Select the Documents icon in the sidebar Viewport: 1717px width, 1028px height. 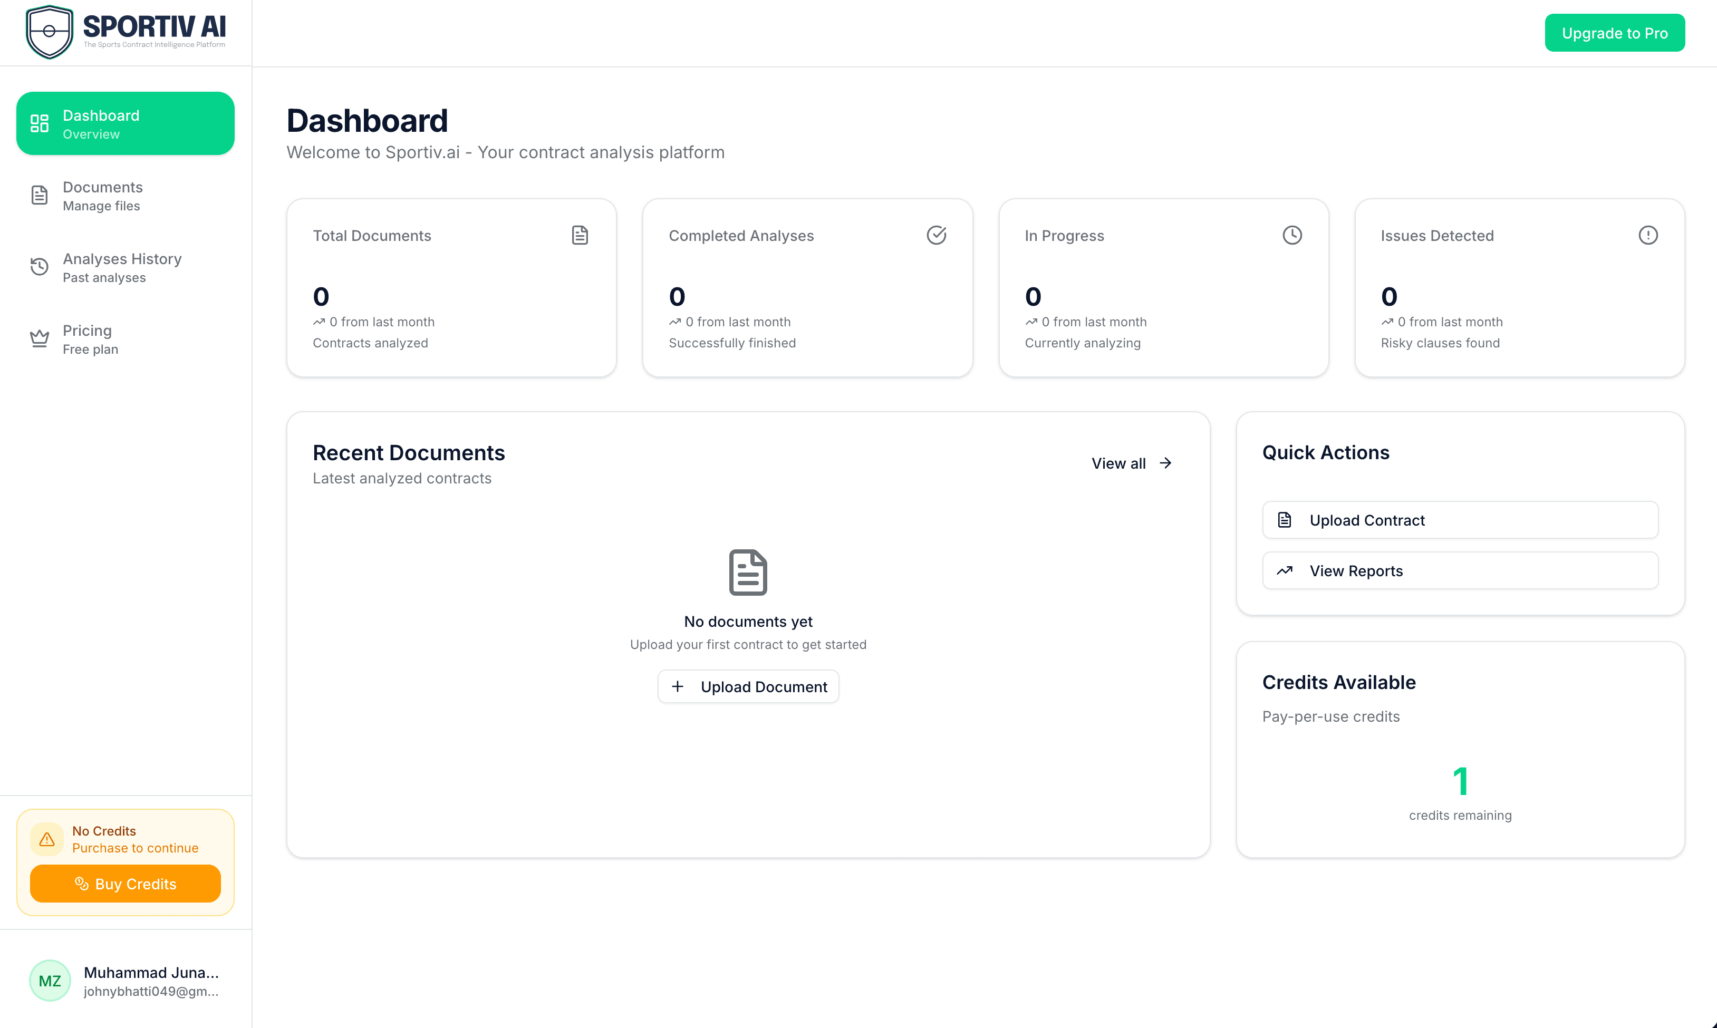click(x=40, y=196)
